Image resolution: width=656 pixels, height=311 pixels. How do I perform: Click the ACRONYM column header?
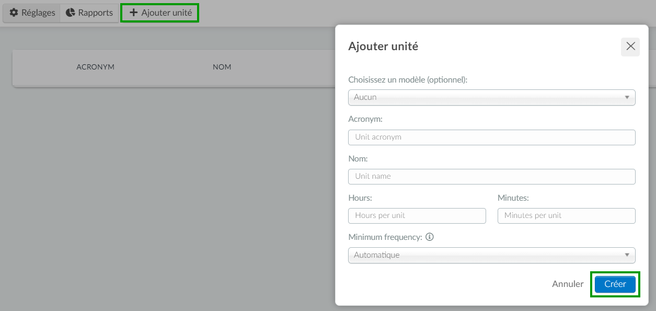click(95, 67)
